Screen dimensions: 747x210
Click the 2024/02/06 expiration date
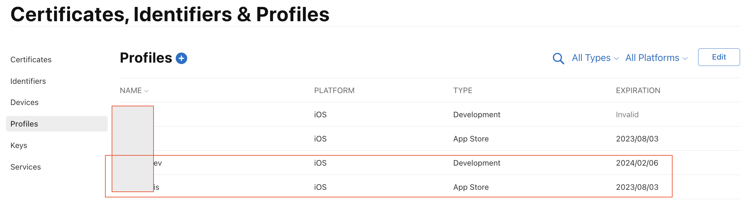[637, 163]
